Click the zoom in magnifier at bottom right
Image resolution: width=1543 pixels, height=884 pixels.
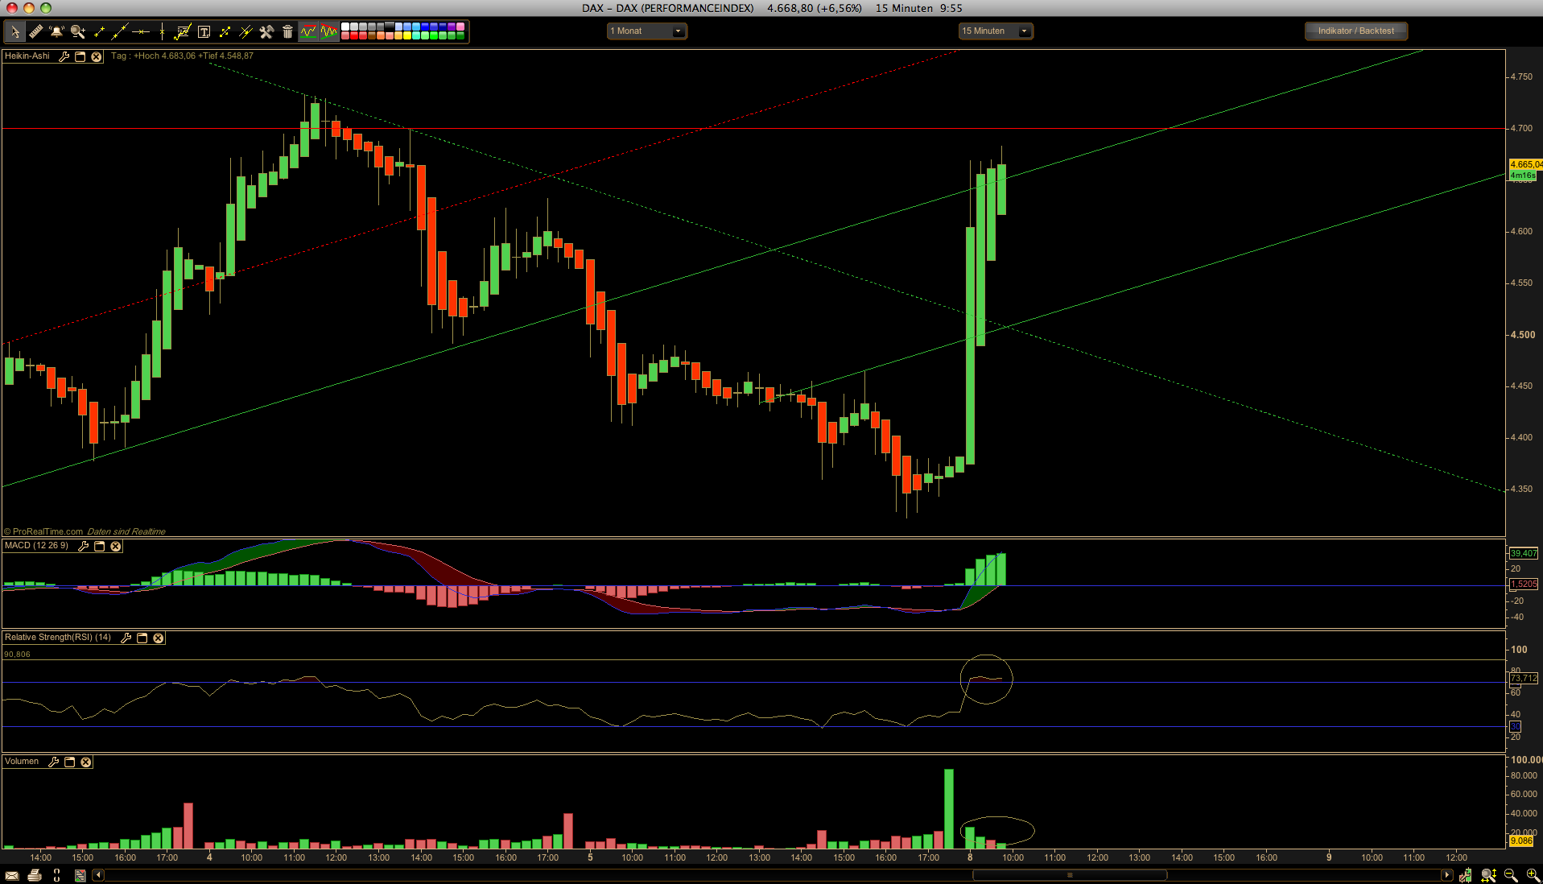tap(1533, 875)
